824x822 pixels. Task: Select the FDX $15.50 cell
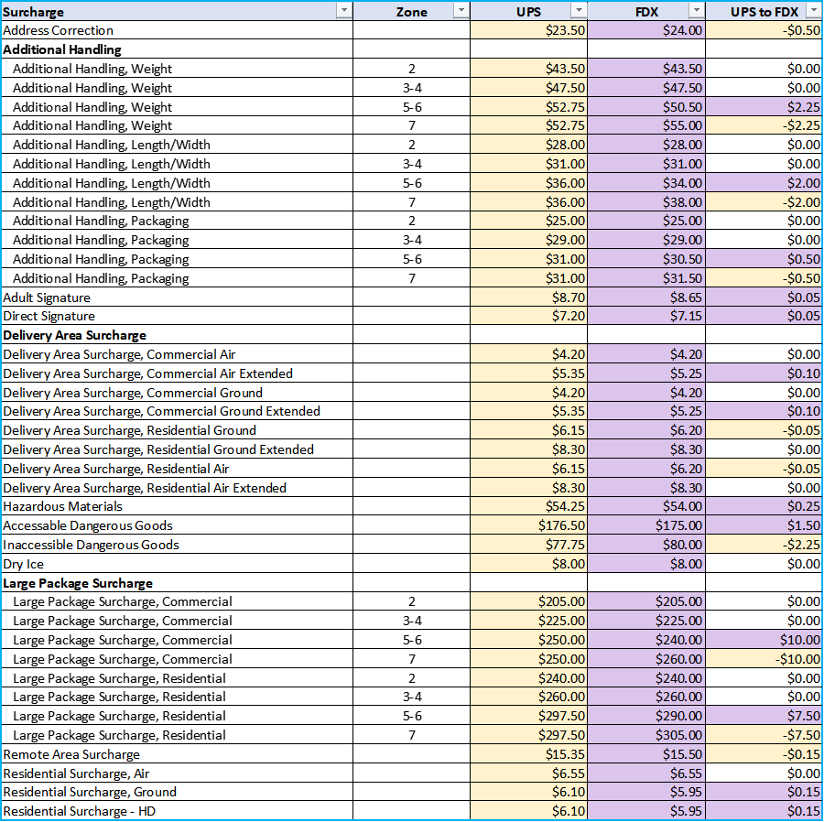646,753
